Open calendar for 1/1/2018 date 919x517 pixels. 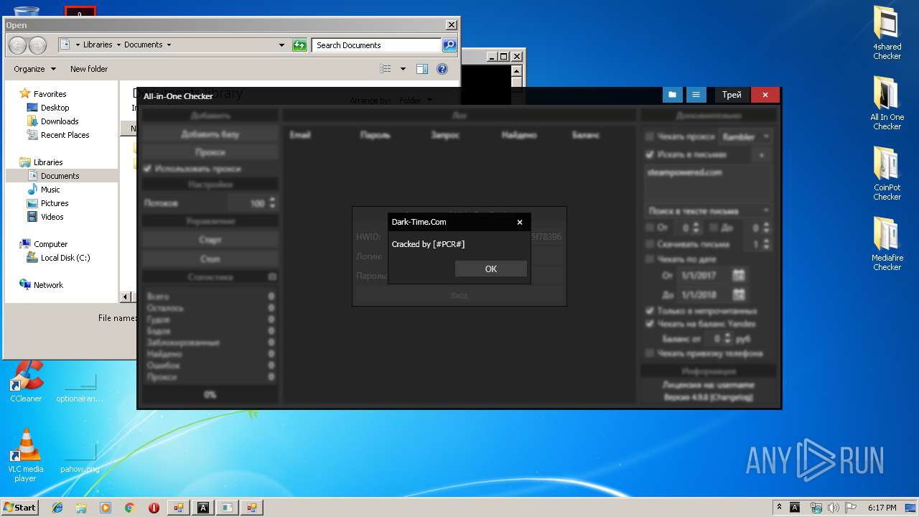tap(739, 294)
